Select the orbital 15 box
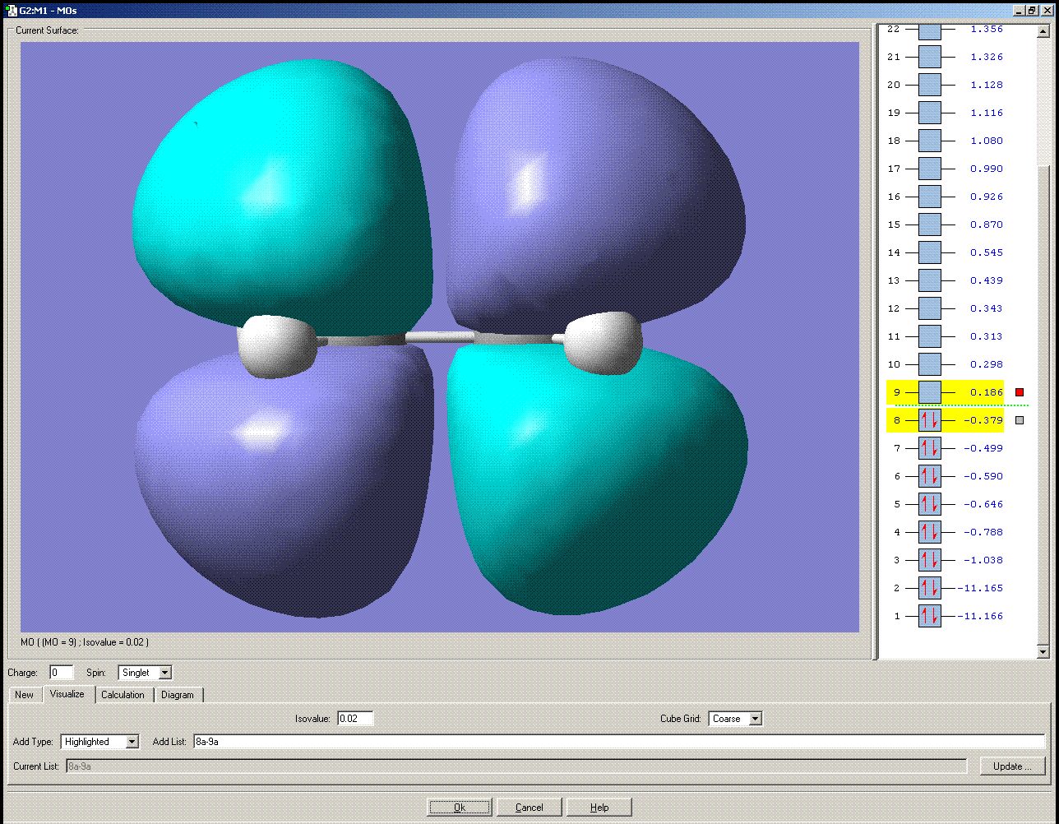Viewport: 1059px width, 824px height. click(x=929, y=225)
